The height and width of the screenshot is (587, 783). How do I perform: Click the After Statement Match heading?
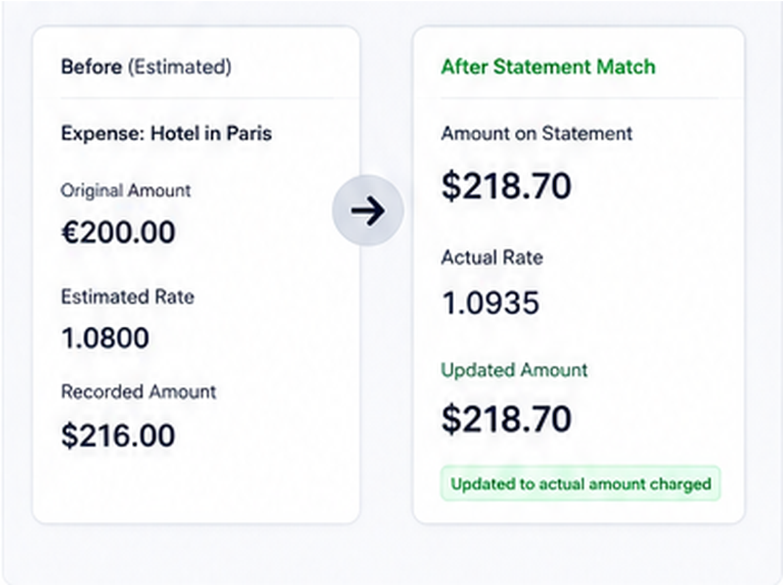click(548, 67)
